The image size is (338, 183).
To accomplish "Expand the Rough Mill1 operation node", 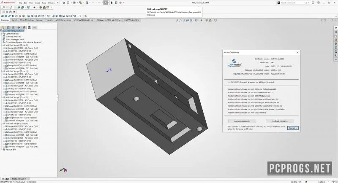I will coord(4,80).
